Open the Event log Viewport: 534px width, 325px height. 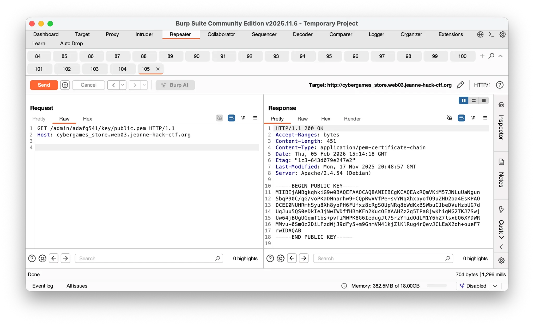pos(43,286)
